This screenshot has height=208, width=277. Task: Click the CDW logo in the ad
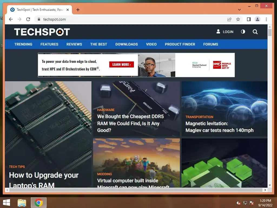(222, 65)
